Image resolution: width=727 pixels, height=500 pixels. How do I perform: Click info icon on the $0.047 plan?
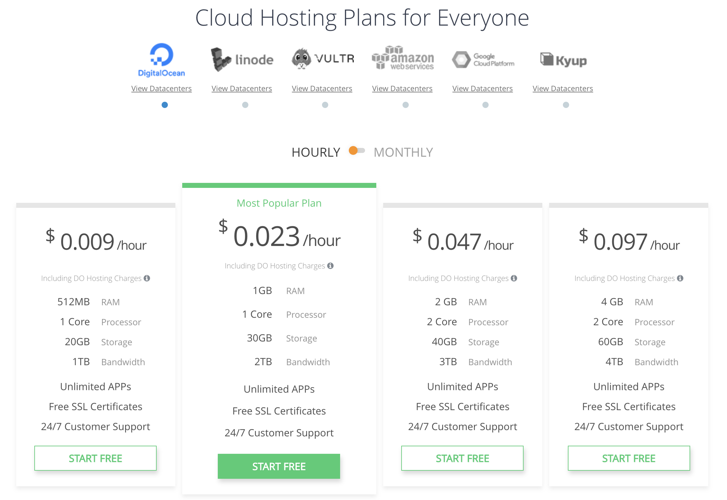point(515,278)
